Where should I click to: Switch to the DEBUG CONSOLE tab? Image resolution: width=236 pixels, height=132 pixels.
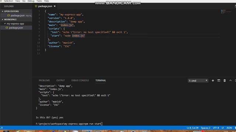(80, 81)
